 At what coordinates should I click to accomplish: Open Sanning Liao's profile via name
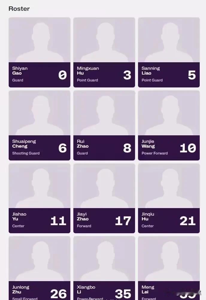(x=151, y=71)
